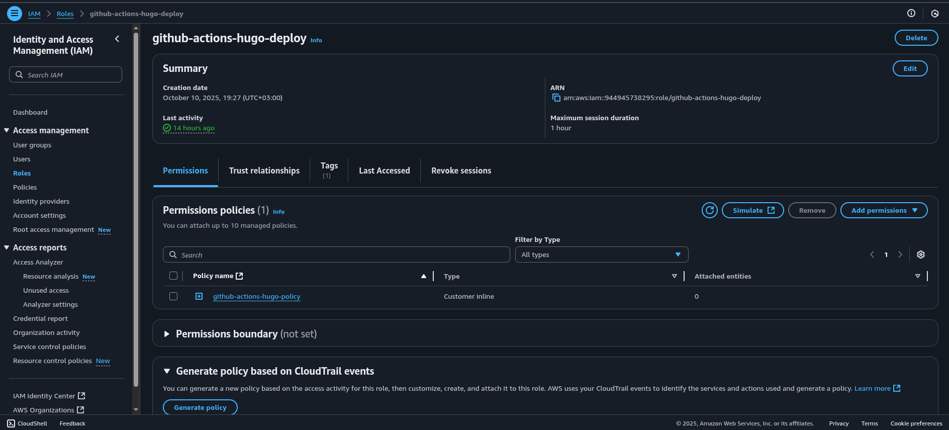
Task: Open the info panel icon at top right
Action: pyautogui.click(x=911, y=14)
